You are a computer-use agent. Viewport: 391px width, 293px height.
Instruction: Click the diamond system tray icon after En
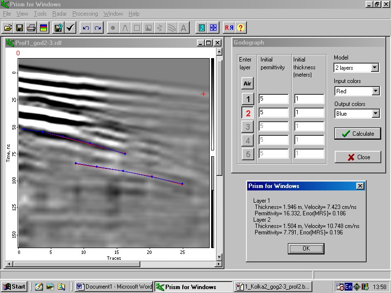[x=357, y=287]
